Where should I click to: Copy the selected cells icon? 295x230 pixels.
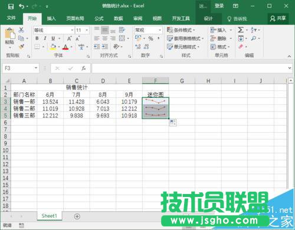21,38
